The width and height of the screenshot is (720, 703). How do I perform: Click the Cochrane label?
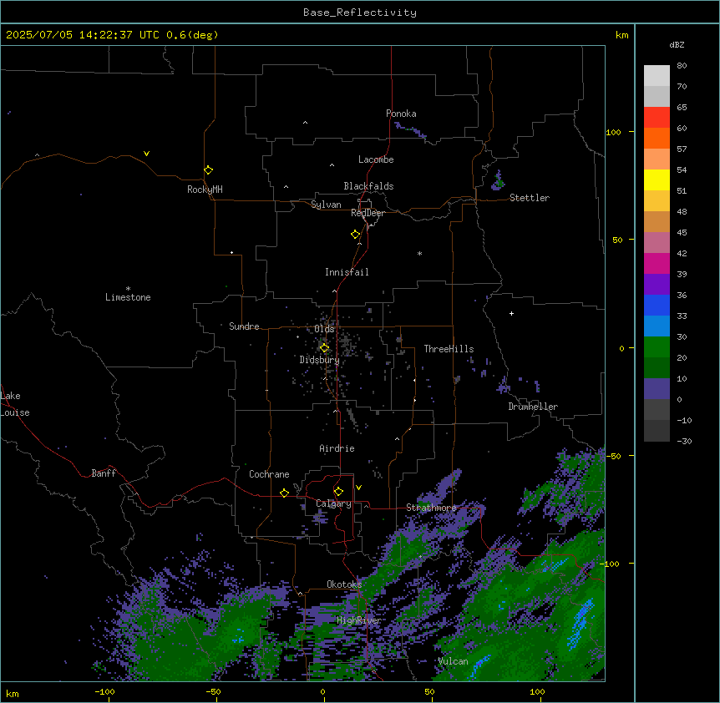(269, 474)
